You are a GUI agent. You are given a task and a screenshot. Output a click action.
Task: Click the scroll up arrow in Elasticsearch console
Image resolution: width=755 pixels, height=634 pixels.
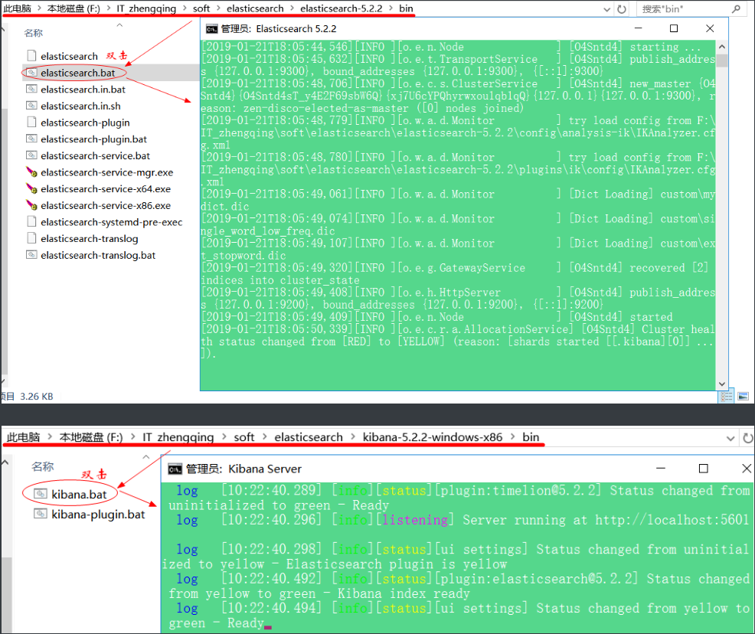click(x=721, y=47)
